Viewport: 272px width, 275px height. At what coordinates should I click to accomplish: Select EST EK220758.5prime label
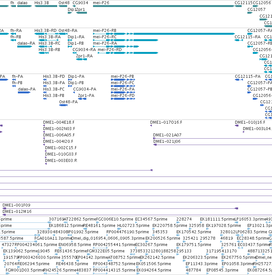(170, 225)
